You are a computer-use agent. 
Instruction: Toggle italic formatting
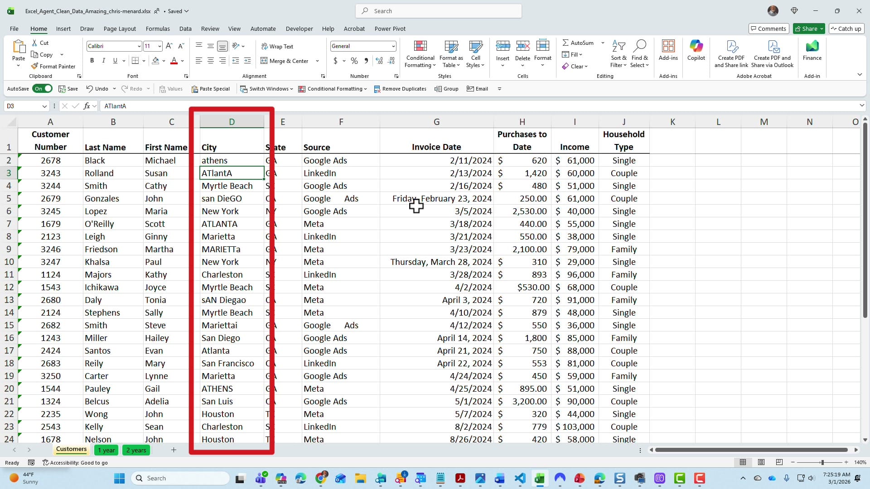[x=103, y=60]
